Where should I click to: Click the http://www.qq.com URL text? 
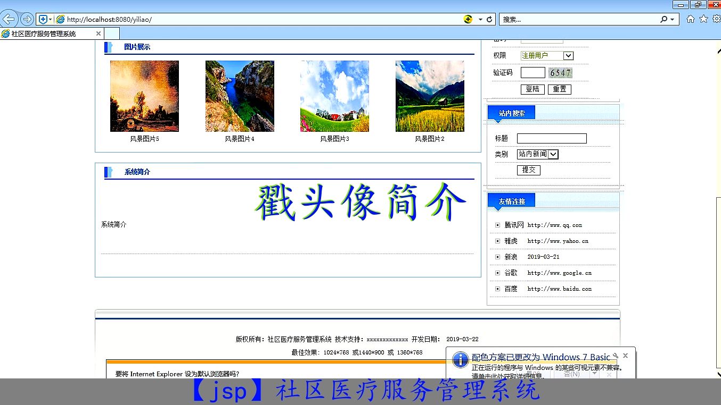555,225
